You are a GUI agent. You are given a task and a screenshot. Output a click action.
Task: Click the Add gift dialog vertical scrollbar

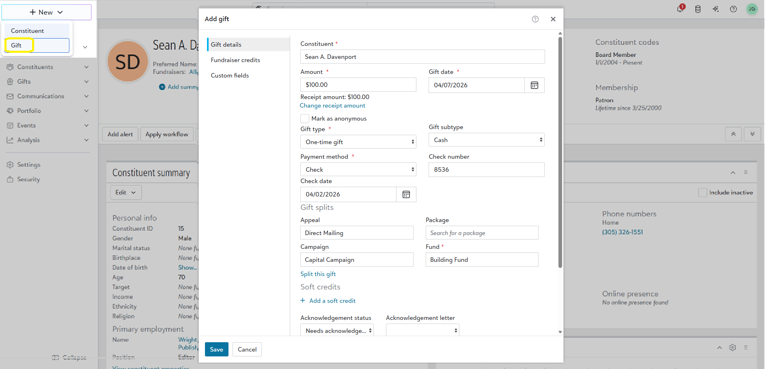(x=560, y=152)
